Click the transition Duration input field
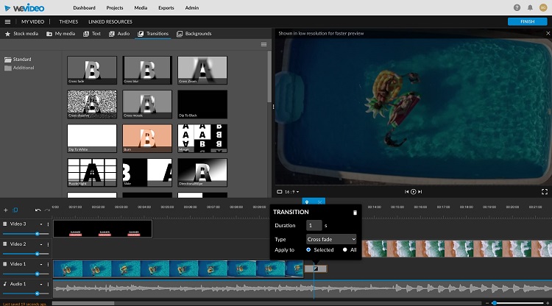Image resolution: width=552 pixels, height=306 pixels. 314,225
